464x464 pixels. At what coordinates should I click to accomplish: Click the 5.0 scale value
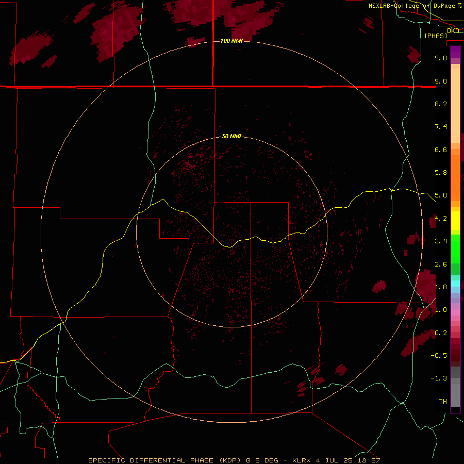pos(441,195)
